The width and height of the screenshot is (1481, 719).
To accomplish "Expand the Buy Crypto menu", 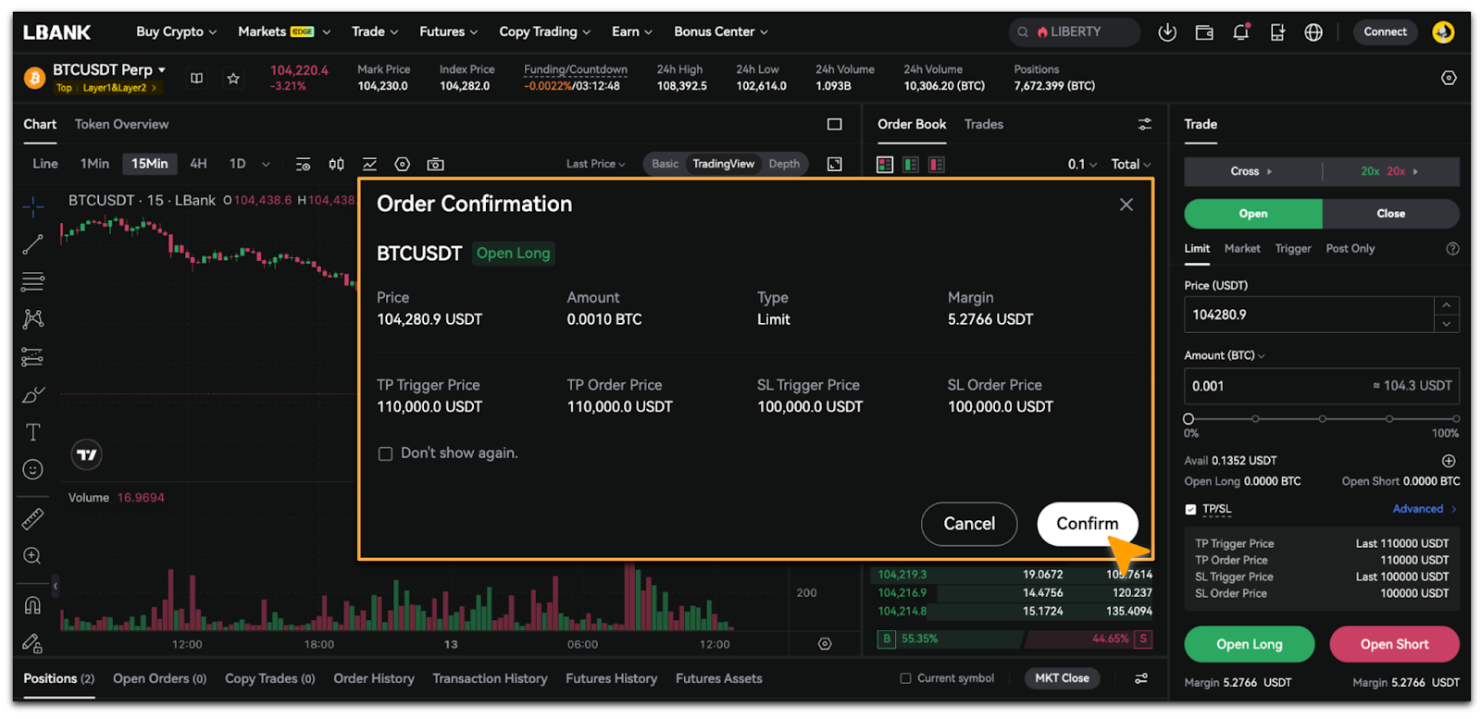I will point(176,31).
